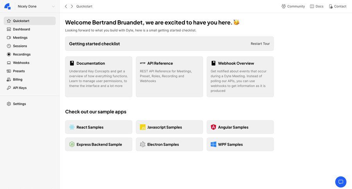Click the Billing icon in sidebar
This screenshot has width=352, height=189.
click(9, 79)
